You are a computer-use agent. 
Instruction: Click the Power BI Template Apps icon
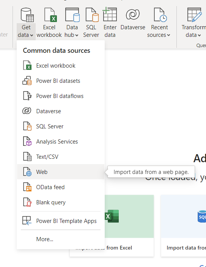27,221
